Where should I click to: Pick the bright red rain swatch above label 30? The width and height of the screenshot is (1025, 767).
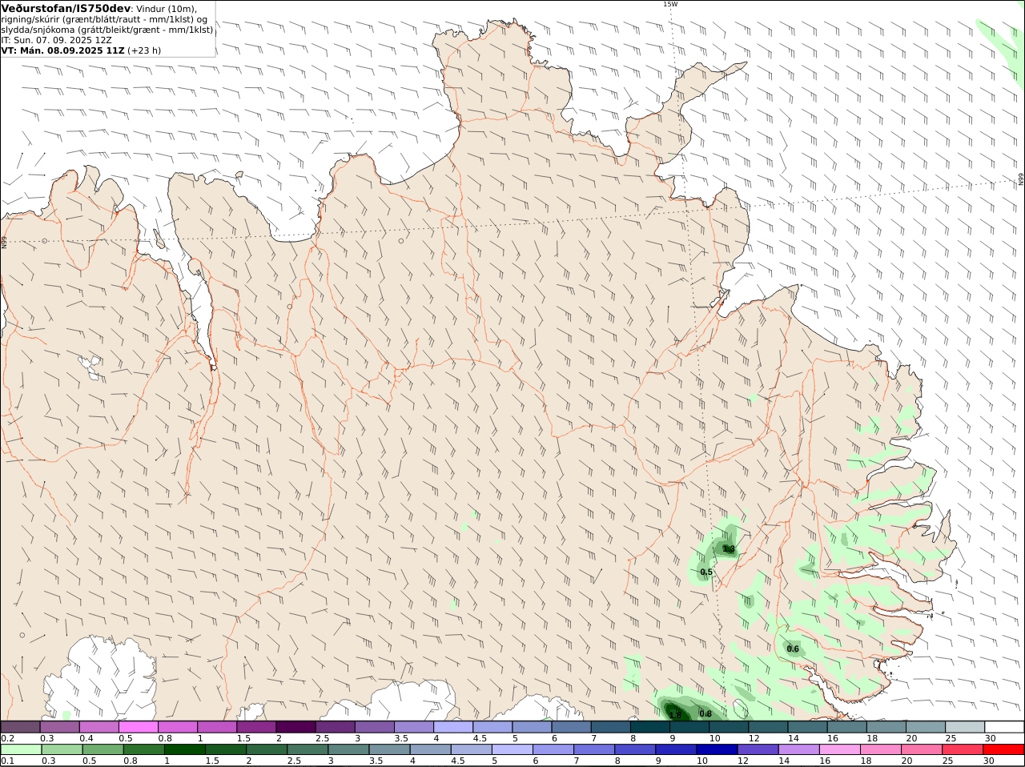[1004, 749]
